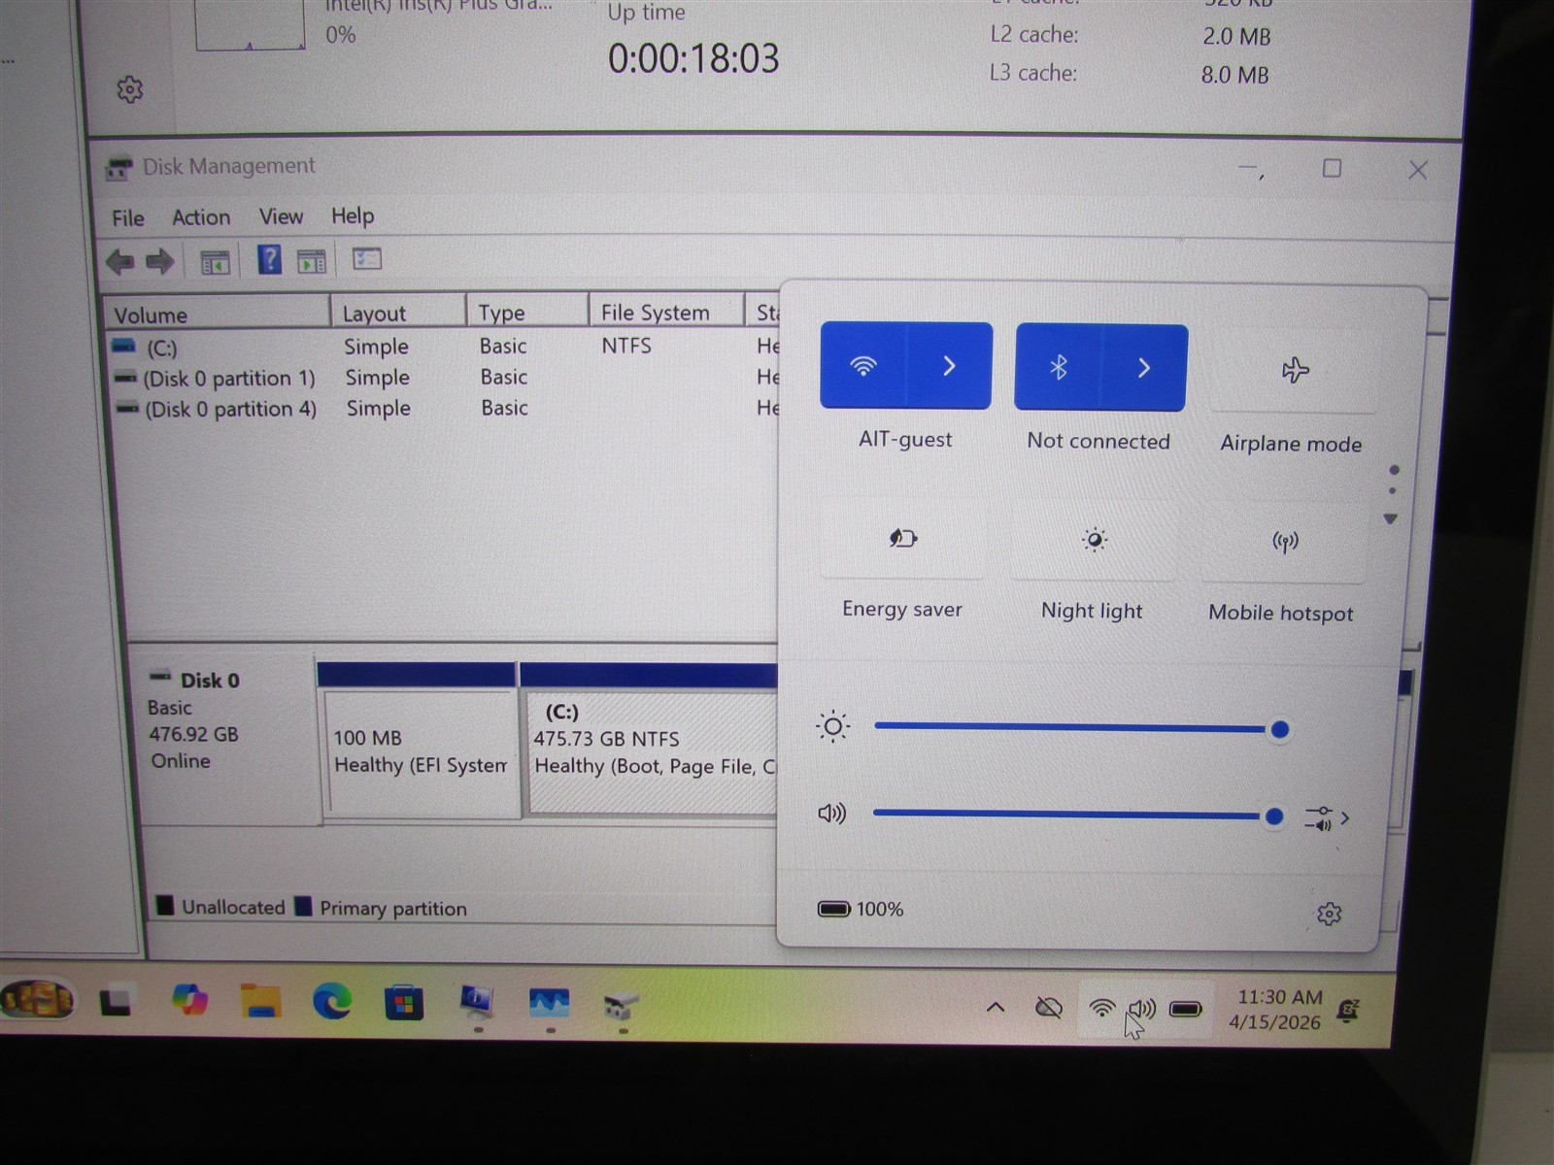1554x1165 pixels.
Task: Click the Wi-Fi icon in the system tray
Action: (x=1101, y=1009)
